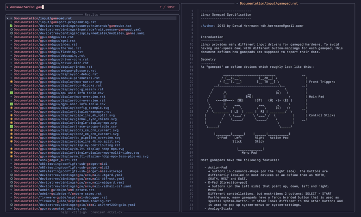Click the SVG icon next to mpo-cursor.svg

[x=11, y=82]
